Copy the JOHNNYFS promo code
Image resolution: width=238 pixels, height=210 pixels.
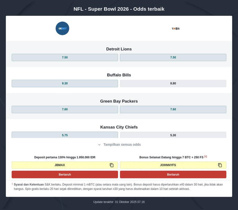pyautogui.click(x=220, y=165)
